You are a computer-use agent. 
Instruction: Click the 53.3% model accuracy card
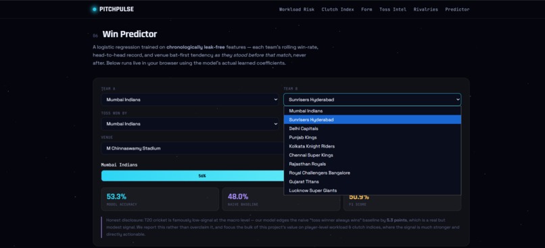160,199
